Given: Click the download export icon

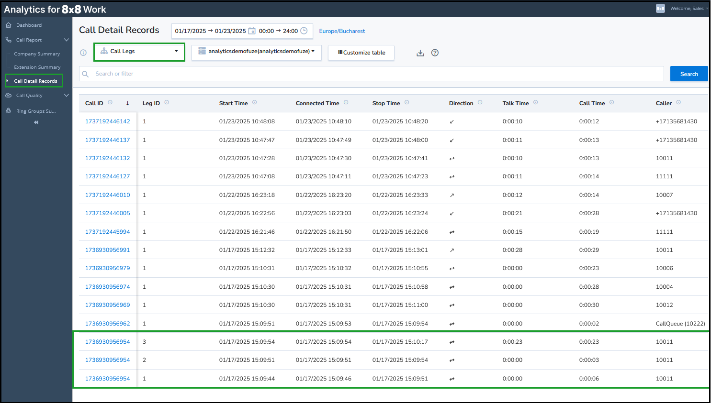Looking at the screenshot, I should pos(420,53).
